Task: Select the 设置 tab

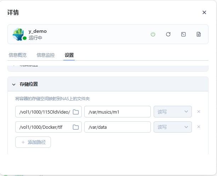Action: coord(69,55)
